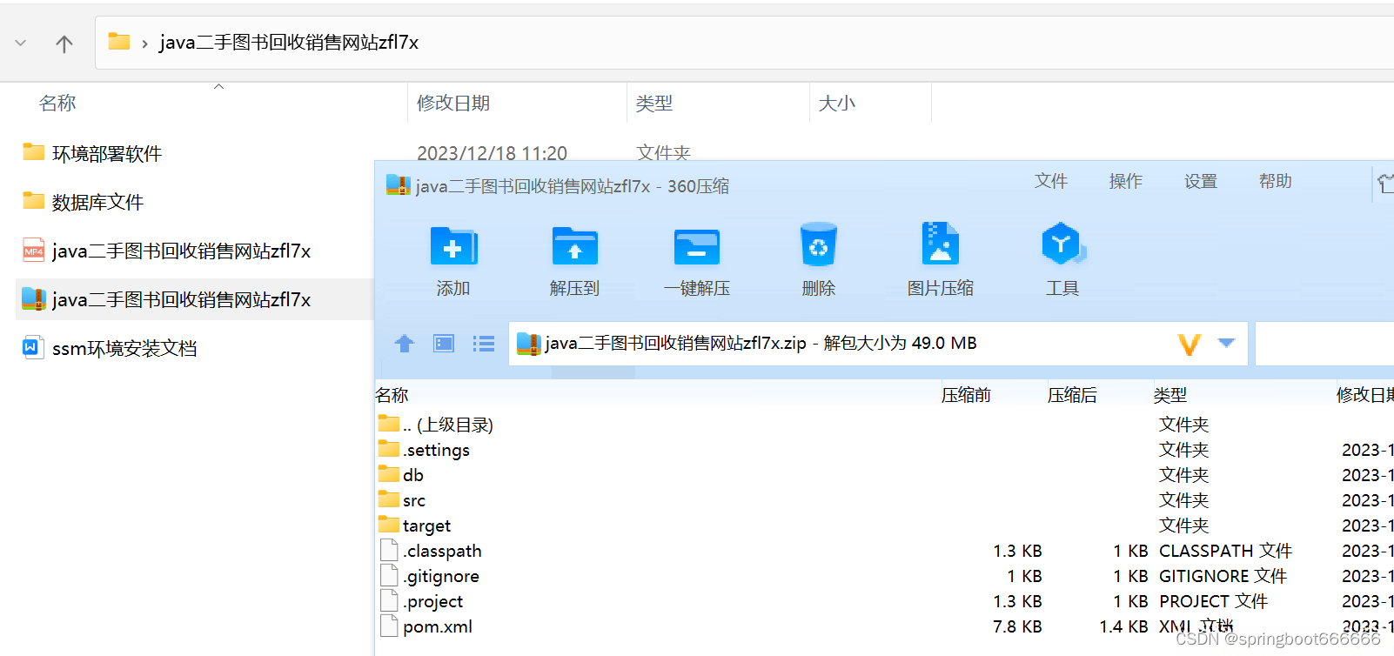Click the GITIGNORE 文件 type cell
The width and height of the screenshot is (1394, 656).
click(1223, 576)
